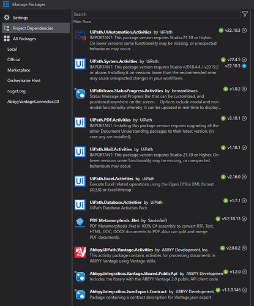Viewport: 254px width, 306px height.
Task: Uninstall Abbyy.UiPath.Vantage.Activities with its X icon
Action: click(x=244, y=248)
